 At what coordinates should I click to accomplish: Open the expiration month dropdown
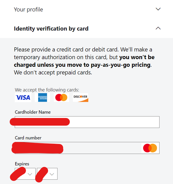(x=25, y=174)
